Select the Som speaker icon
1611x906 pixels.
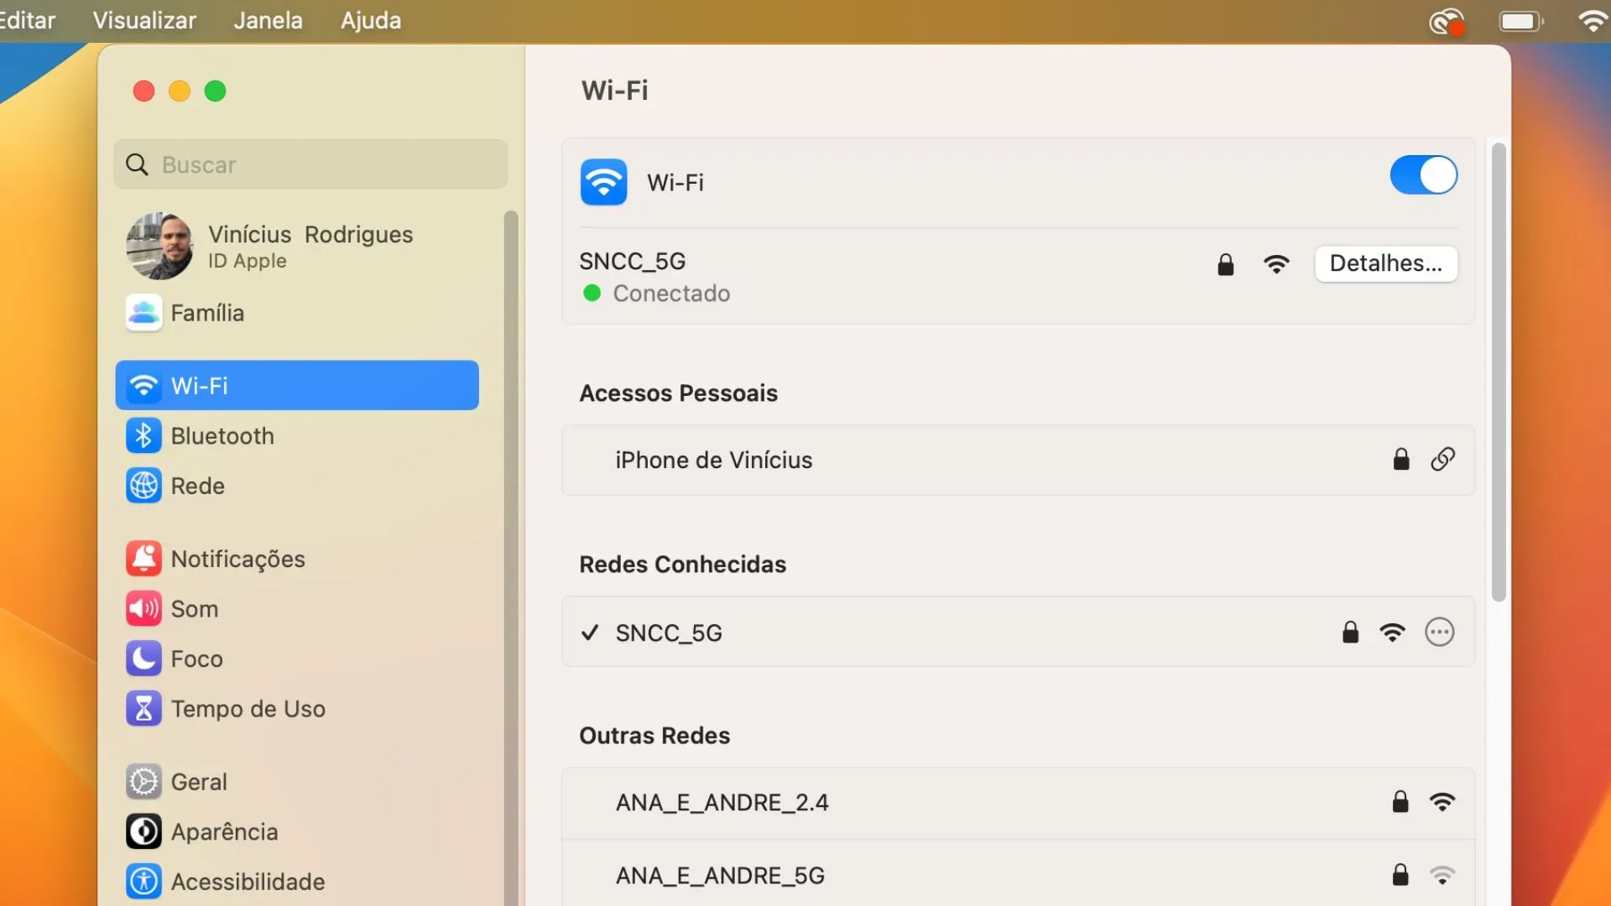(x=143, y=609)
